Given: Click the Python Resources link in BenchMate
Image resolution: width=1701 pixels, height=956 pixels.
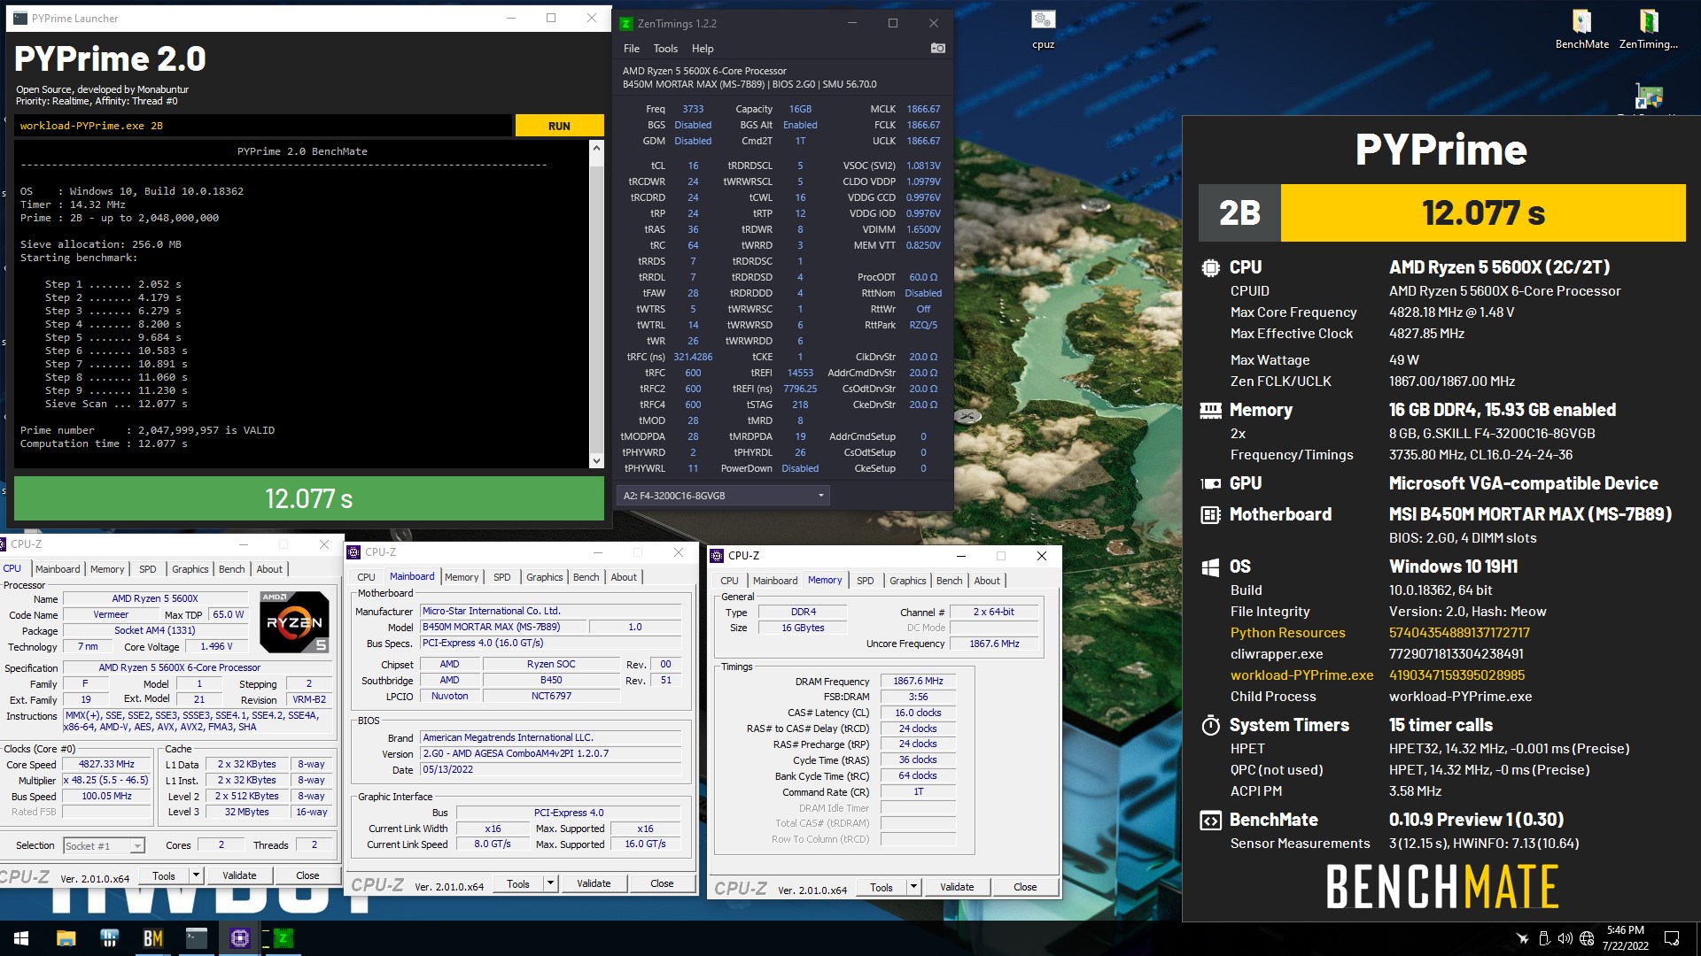Looking at the screenshot, I should point(1287,633).
